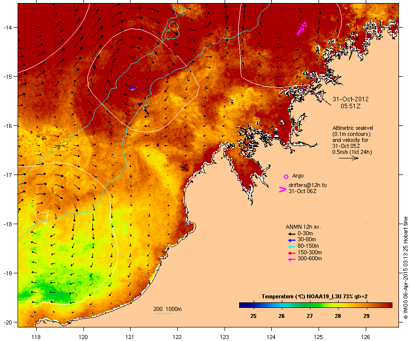
Task: Click the longitude axis label 121
Action: point(130,337)
